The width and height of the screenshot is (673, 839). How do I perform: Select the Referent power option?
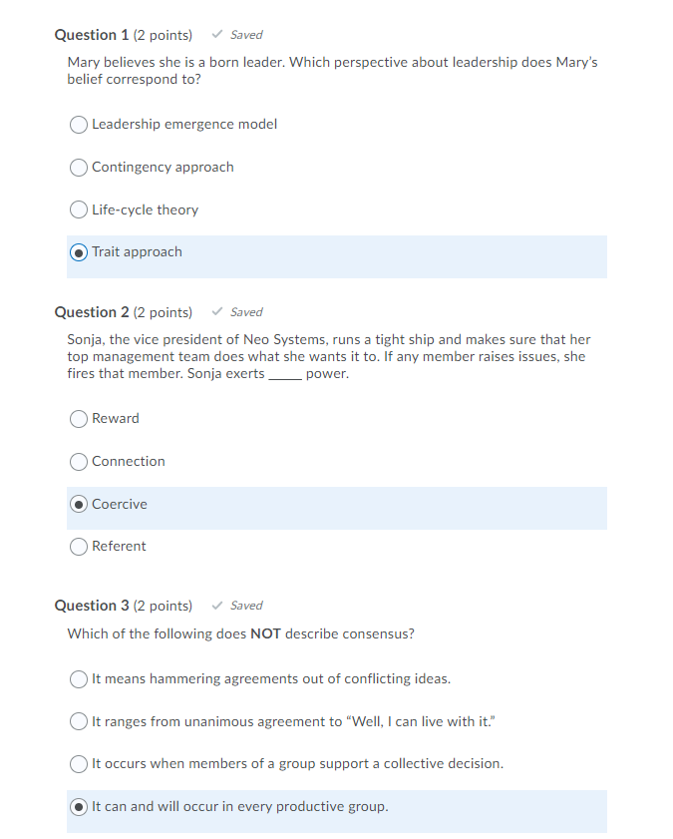[79, 547]
